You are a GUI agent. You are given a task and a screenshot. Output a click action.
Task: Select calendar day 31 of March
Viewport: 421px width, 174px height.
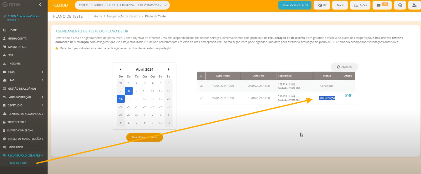121,83
